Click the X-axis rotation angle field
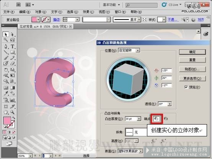The image size is (212, 159). coord(166,70)
